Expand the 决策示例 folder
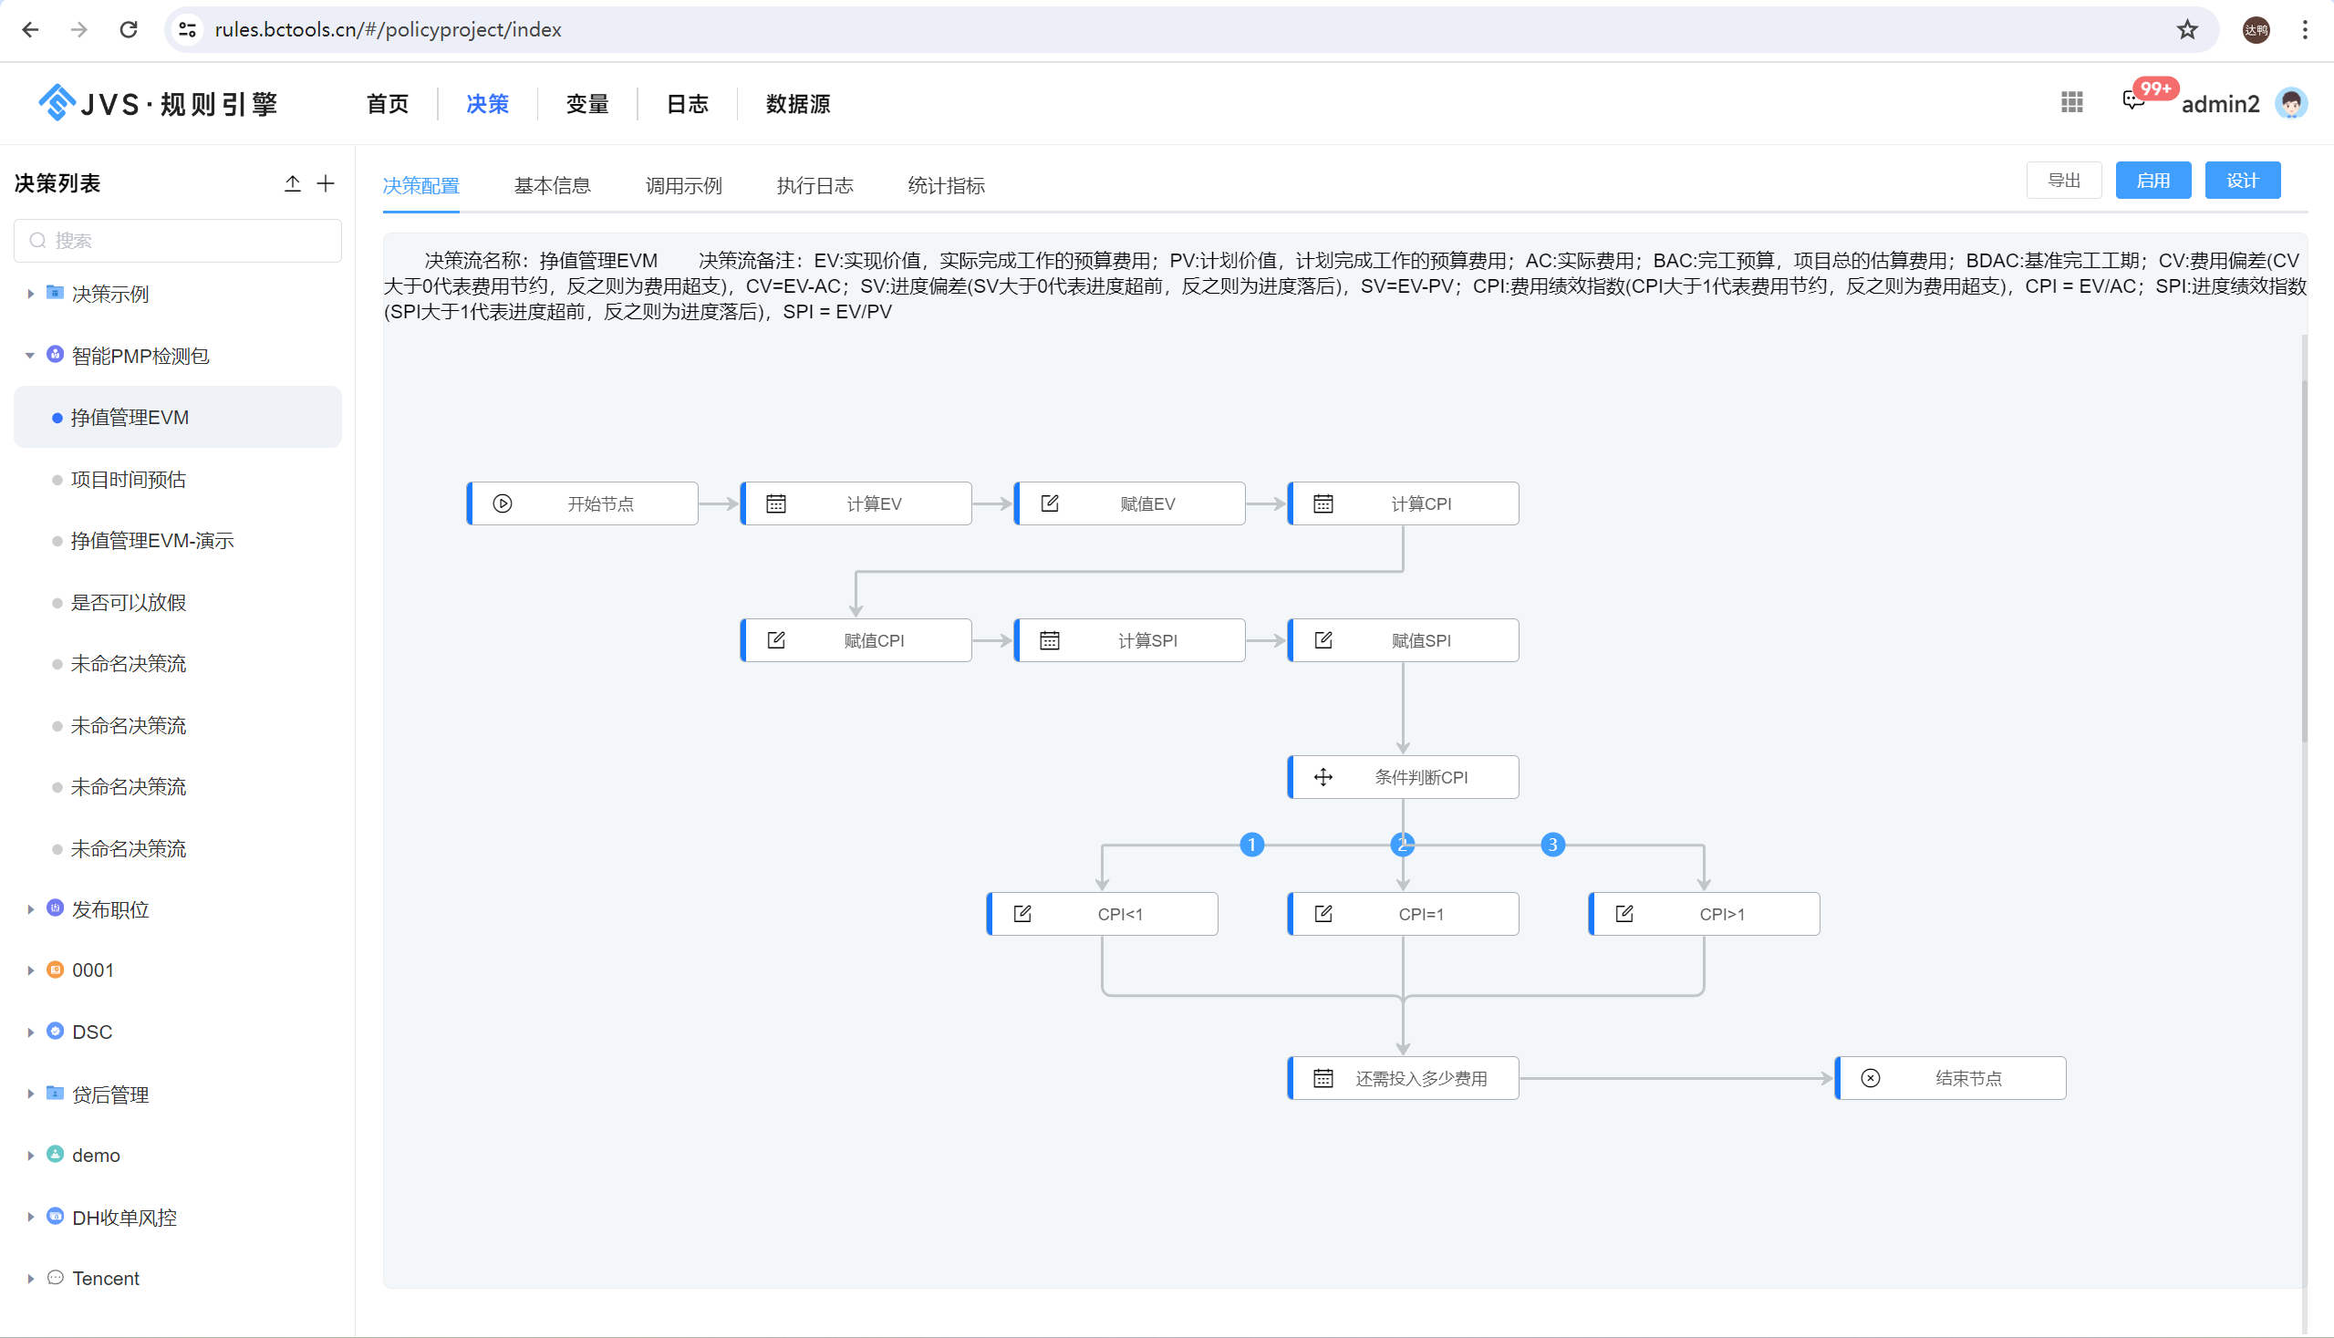The image size is (2334, 1338). pyautogui.click(x=30, y=294)
